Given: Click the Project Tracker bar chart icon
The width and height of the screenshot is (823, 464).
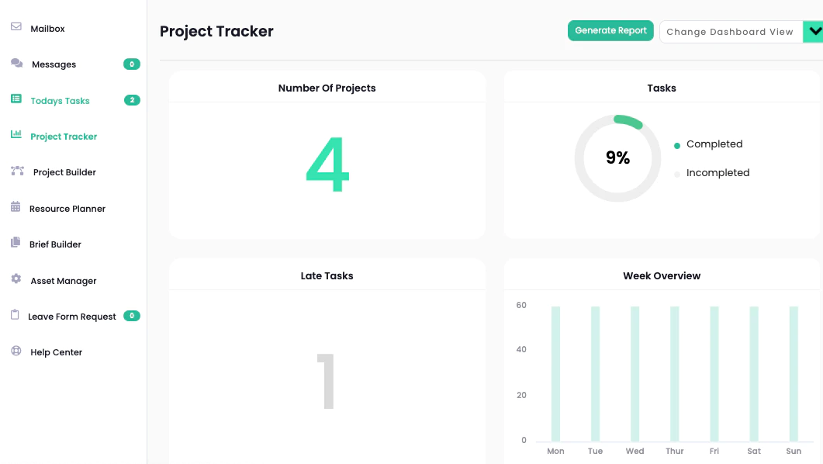Looking at the screenshot, I should (16, 134).
